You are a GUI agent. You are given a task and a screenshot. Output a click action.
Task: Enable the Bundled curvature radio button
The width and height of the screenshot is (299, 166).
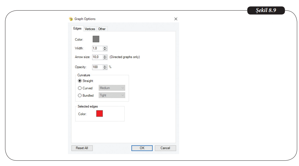coord(80,95)
